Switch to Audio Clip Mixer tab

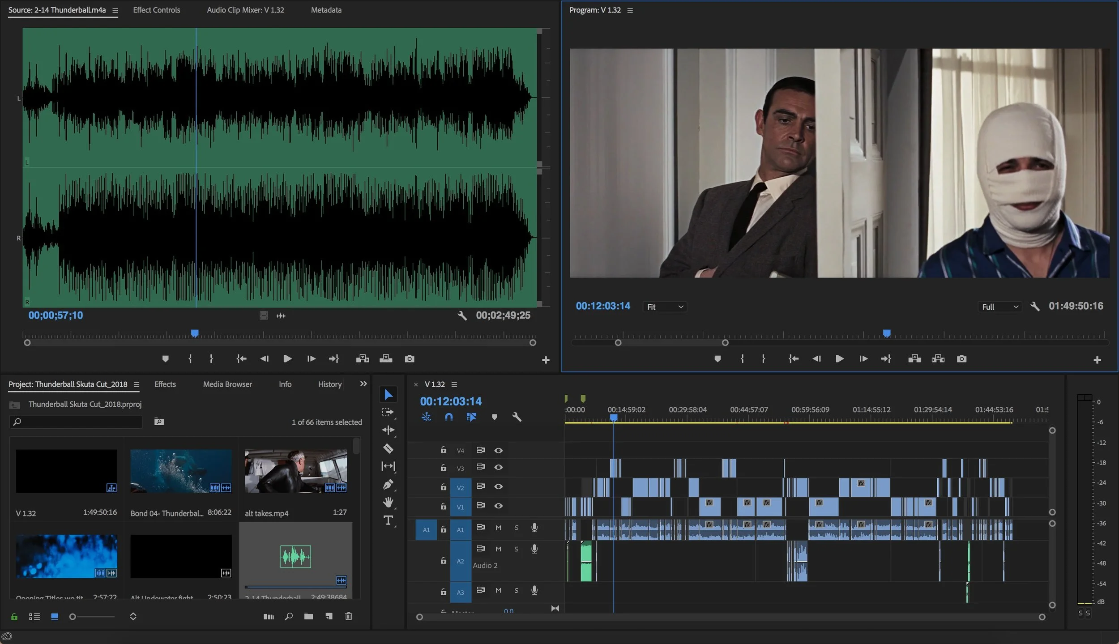245,10
